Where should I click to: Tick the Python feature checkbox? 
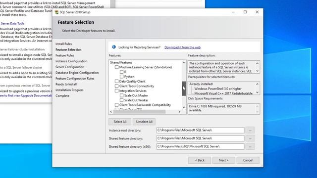tap(121, 77)
